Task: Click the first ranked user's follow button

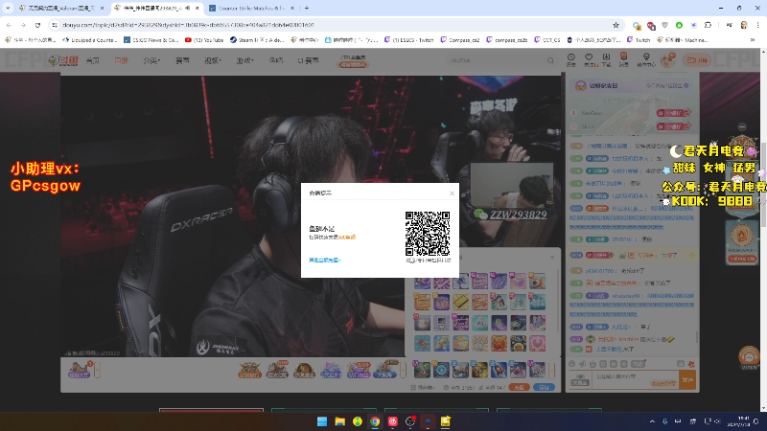Action: point(673,113)
